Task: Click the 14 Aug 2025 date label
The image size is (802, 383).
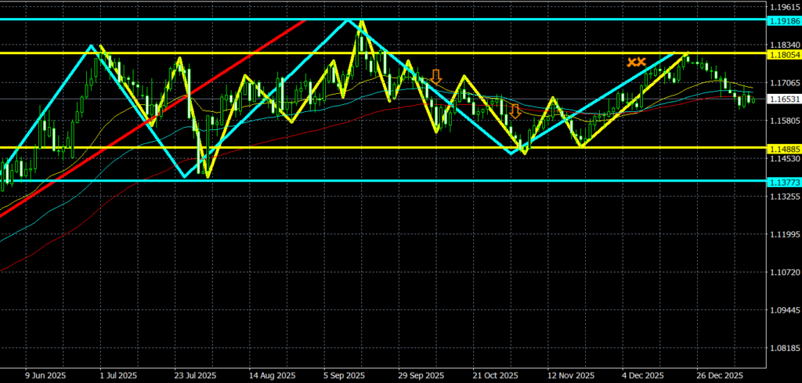Action: click(x=270, y=375)
